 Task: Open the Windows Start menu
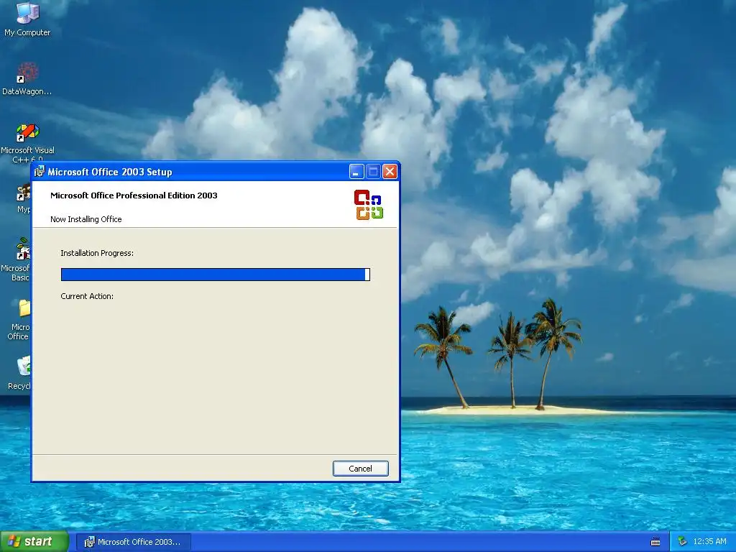click(x=34, y=542)
